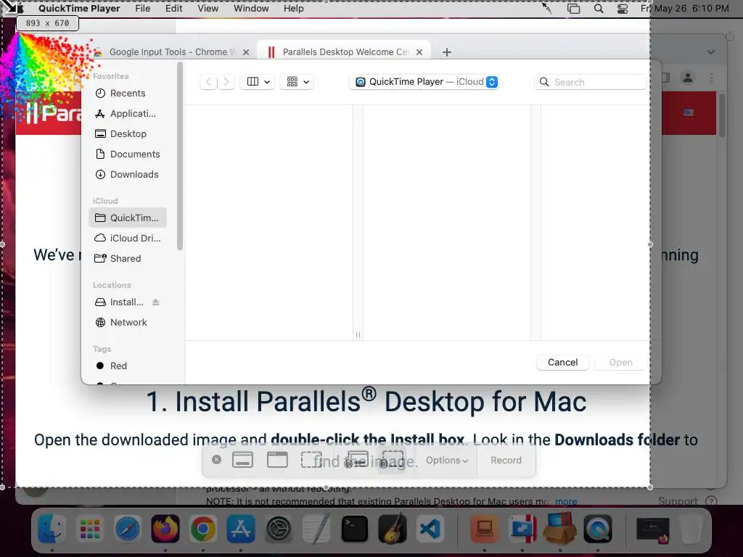Open the QuickTime Player menu
Image resolution: width=743 pixels, height=557 pixels.
point(79,9)
